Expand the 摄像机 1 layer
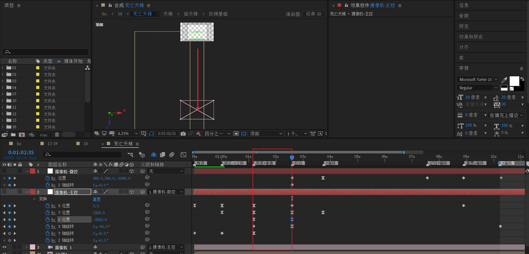 coord(27,247)
